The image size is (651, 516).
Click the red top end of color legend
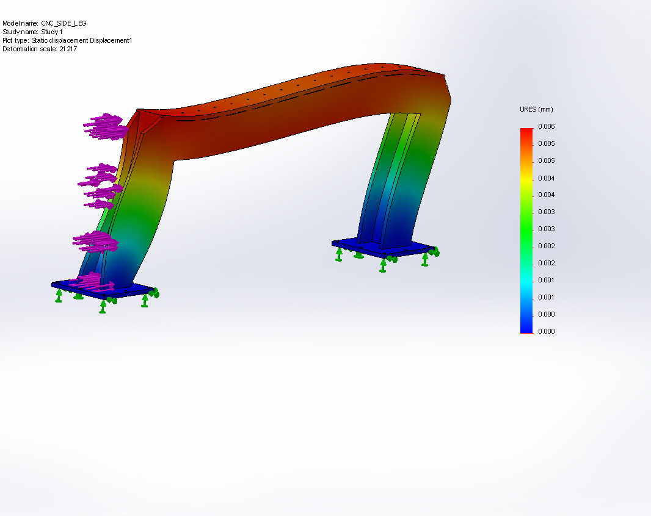click(x=526, y=131)
